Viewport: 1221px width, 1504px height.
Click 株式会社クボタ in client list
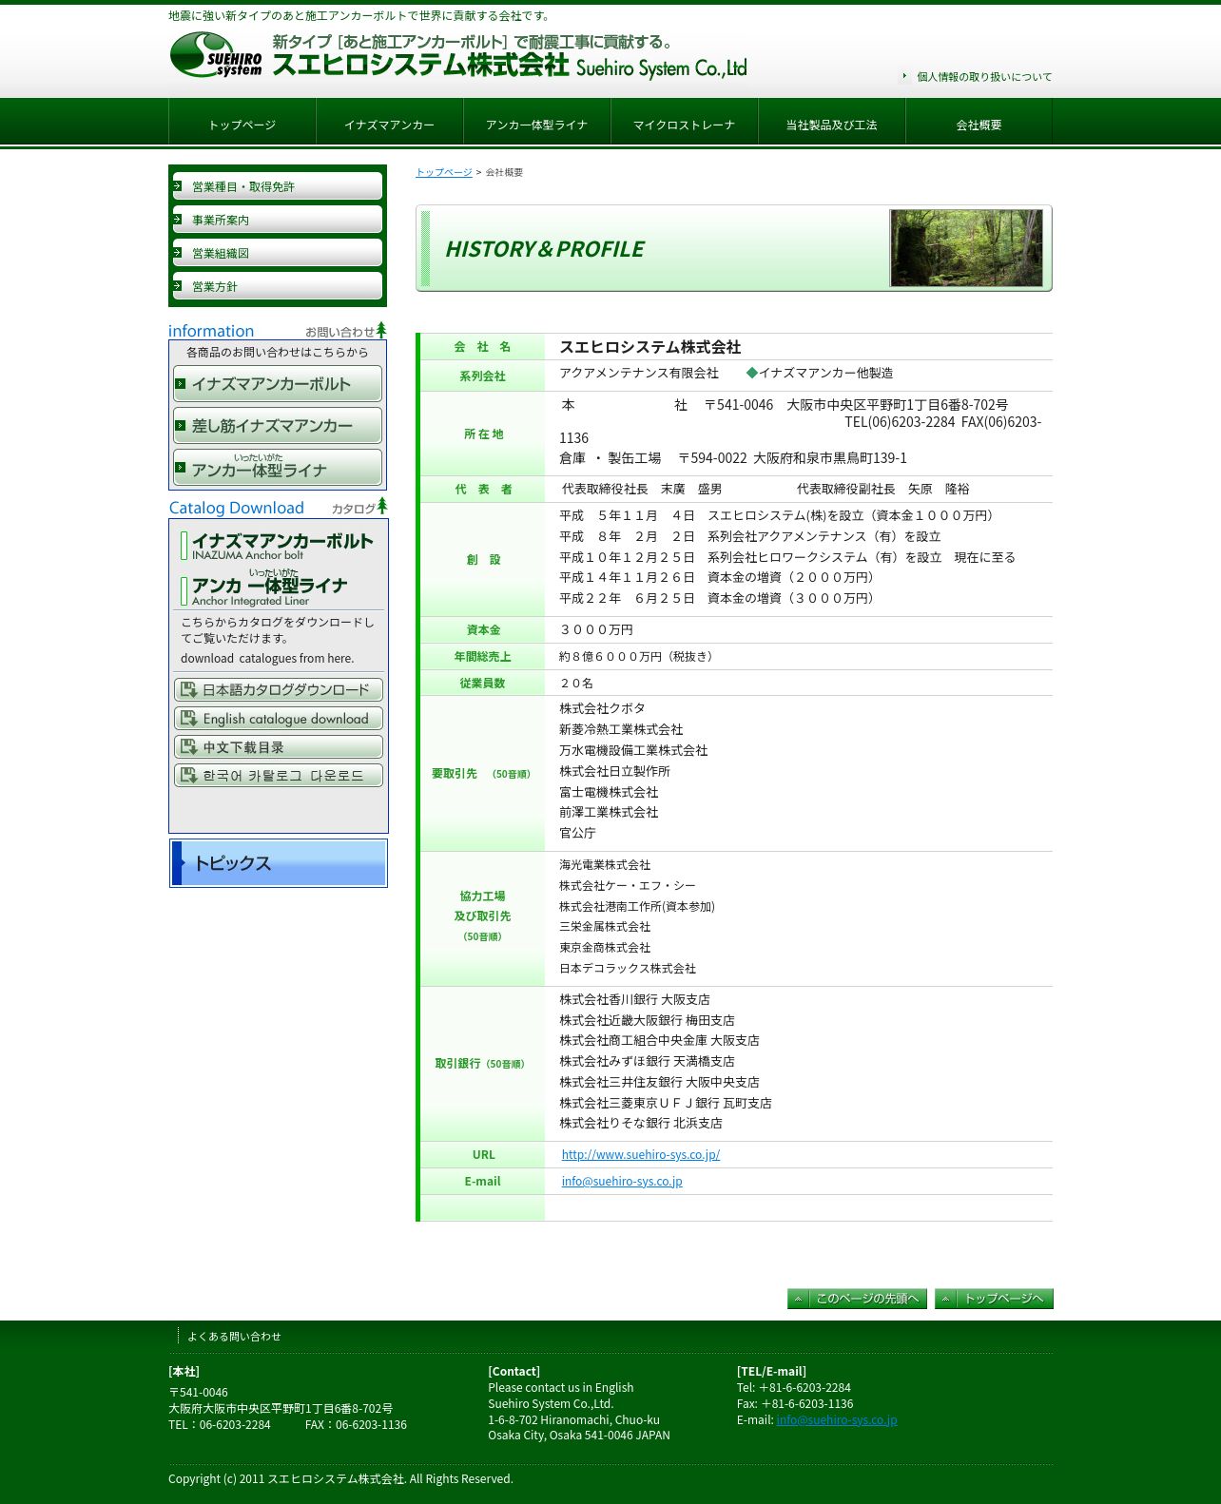point(603,708)
